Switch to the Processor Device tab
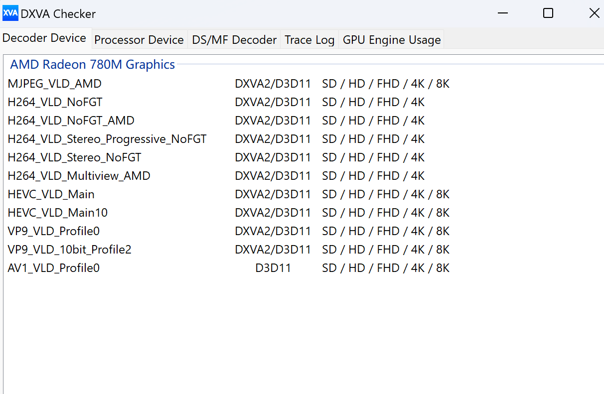 pos(139,40)
